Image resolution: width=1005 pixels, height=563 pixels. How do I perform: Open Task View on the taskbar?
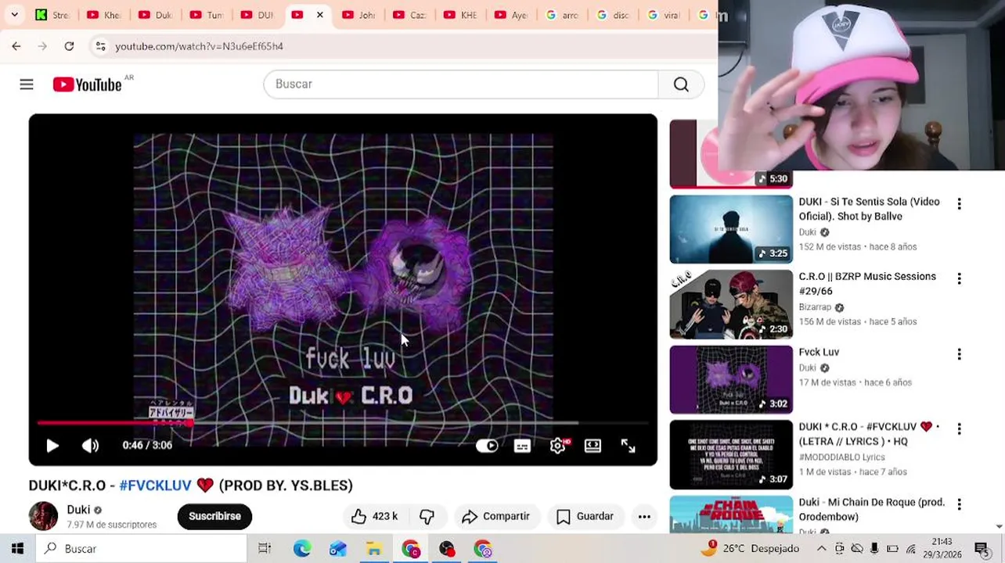[x=265, y=549]
